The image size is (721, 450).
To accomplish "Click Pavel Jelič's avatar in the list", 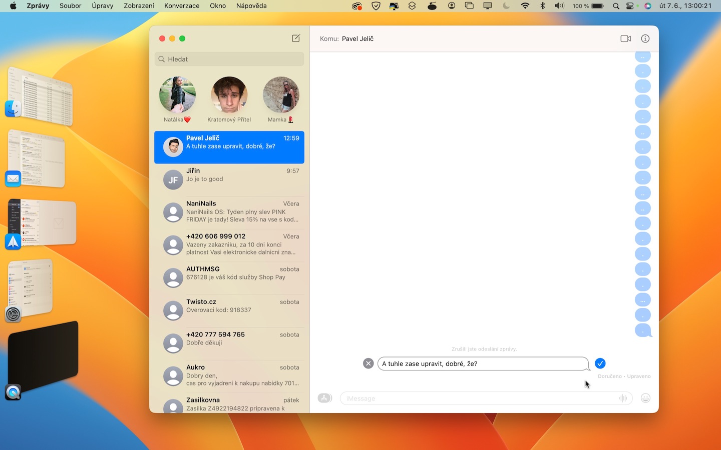I will pos(173,147).
